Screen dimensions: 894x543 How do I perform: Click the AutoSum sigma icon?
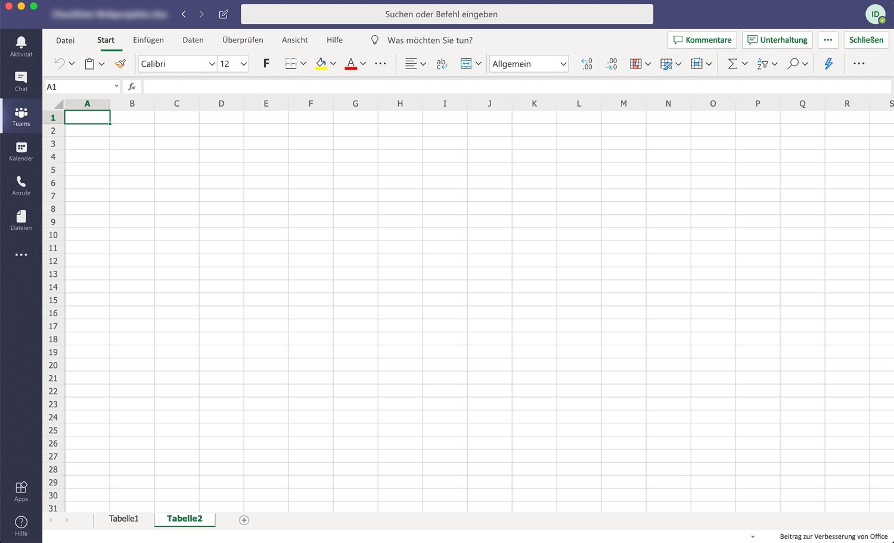pos(732,64)
